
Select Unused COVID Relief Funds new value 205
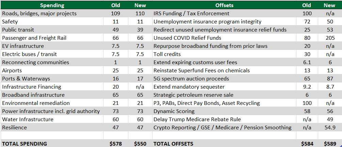coord(330,38)
